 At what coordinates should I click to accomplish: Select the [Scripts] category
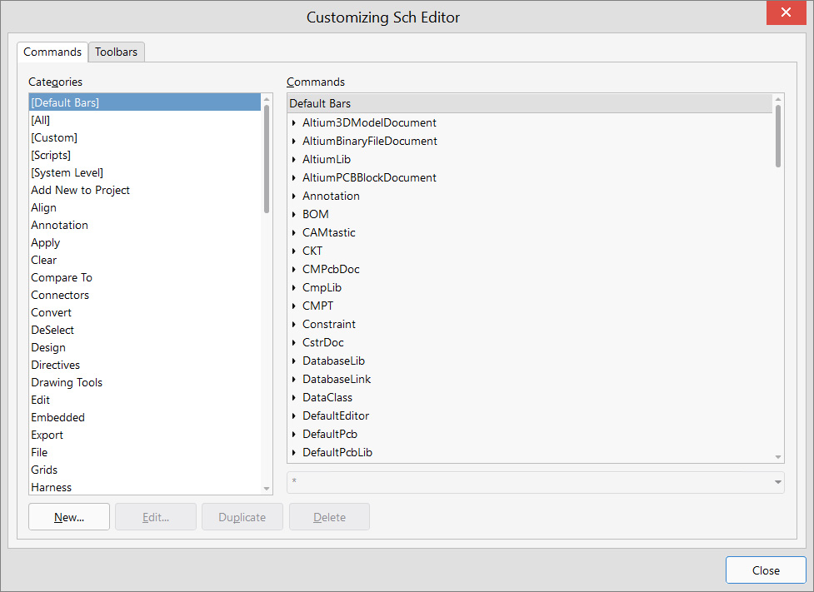(145, 155)
